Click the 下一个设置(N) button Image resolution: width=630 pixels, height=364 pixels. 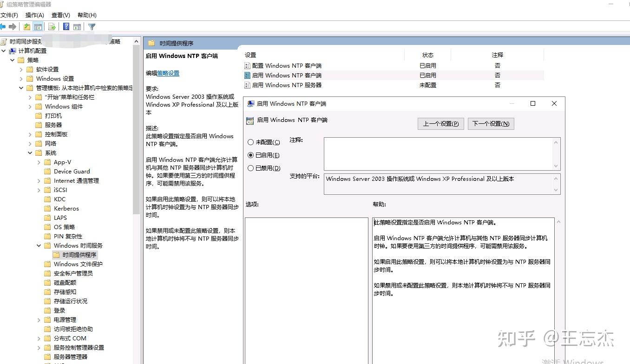pyautogui.click(x=491, y=124)
